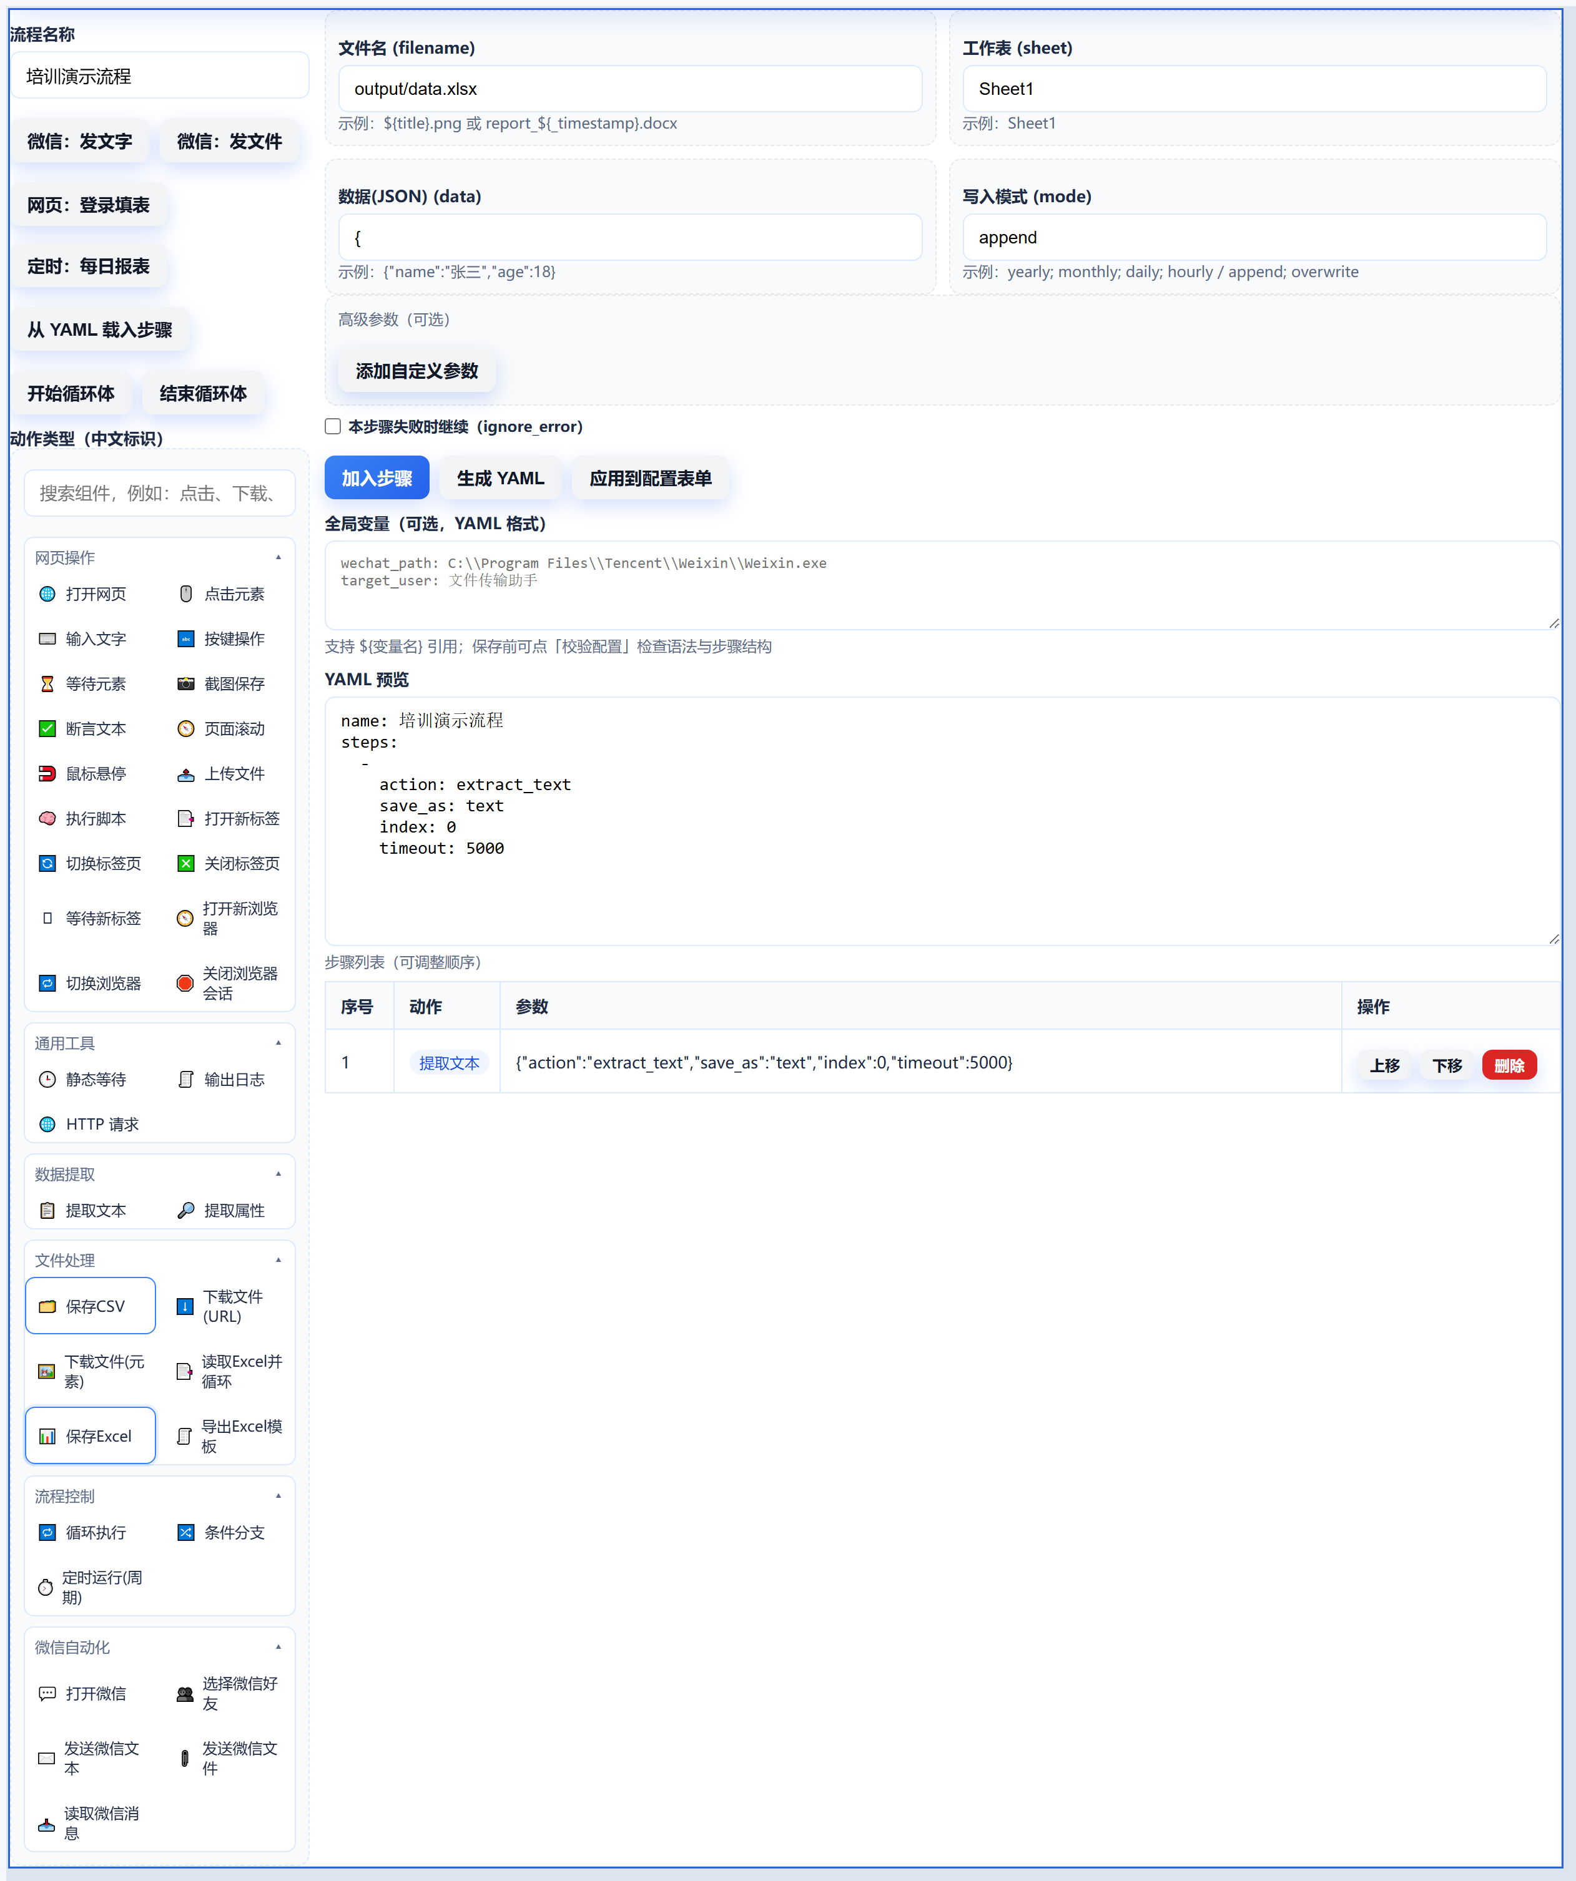
Task: Click the 提取属性 magnifier icon
Action: pyautogui.click(x=185, y=1210)
